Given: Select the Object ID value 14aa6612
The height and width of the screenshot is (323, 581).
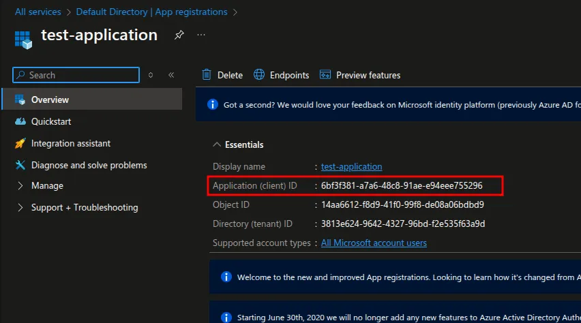Looking at the screenshot, I should [402, 205].
